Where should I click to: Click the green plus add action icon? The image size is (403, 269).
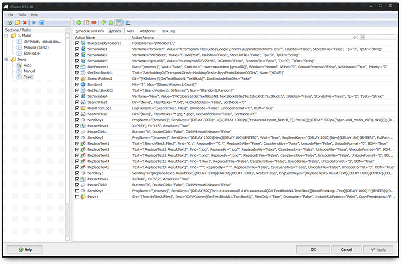click(x=79, y=22)
